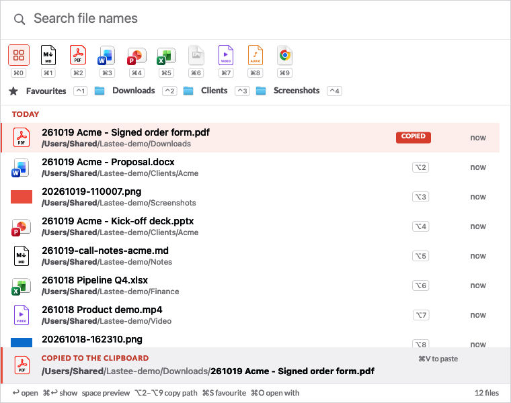
Task: Click the /Users/Shared/Lastee-demo/Video path
Action: (106, 321)
